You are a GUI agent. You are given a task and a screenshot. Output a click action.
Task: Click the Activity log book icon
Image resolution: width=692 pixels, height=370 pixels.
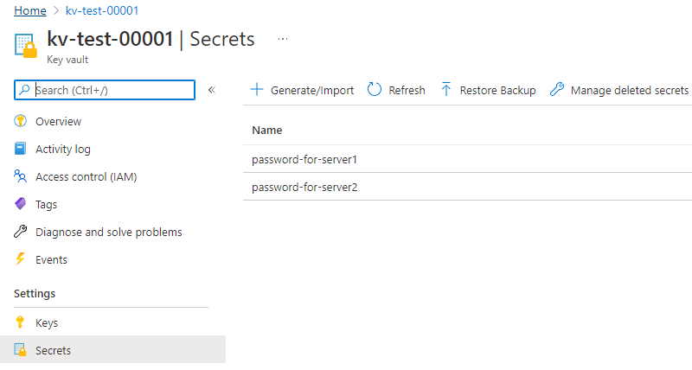point(20,149)
